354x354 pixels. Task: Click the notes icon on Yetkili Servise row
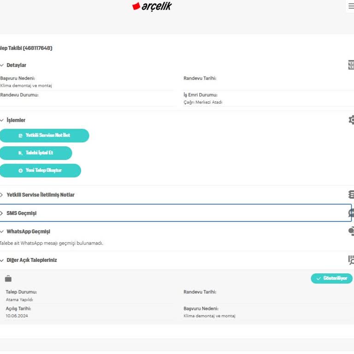[x=351, y=195]
